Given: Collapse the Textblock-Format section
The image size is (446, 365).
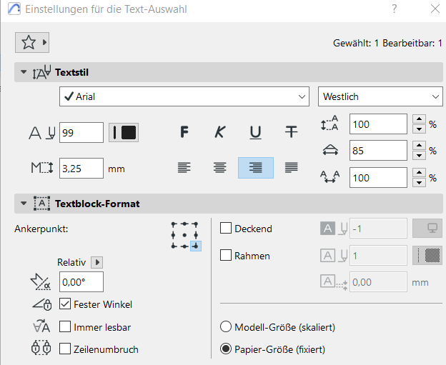Looking at the screenshot, I should tap(24, 204).
